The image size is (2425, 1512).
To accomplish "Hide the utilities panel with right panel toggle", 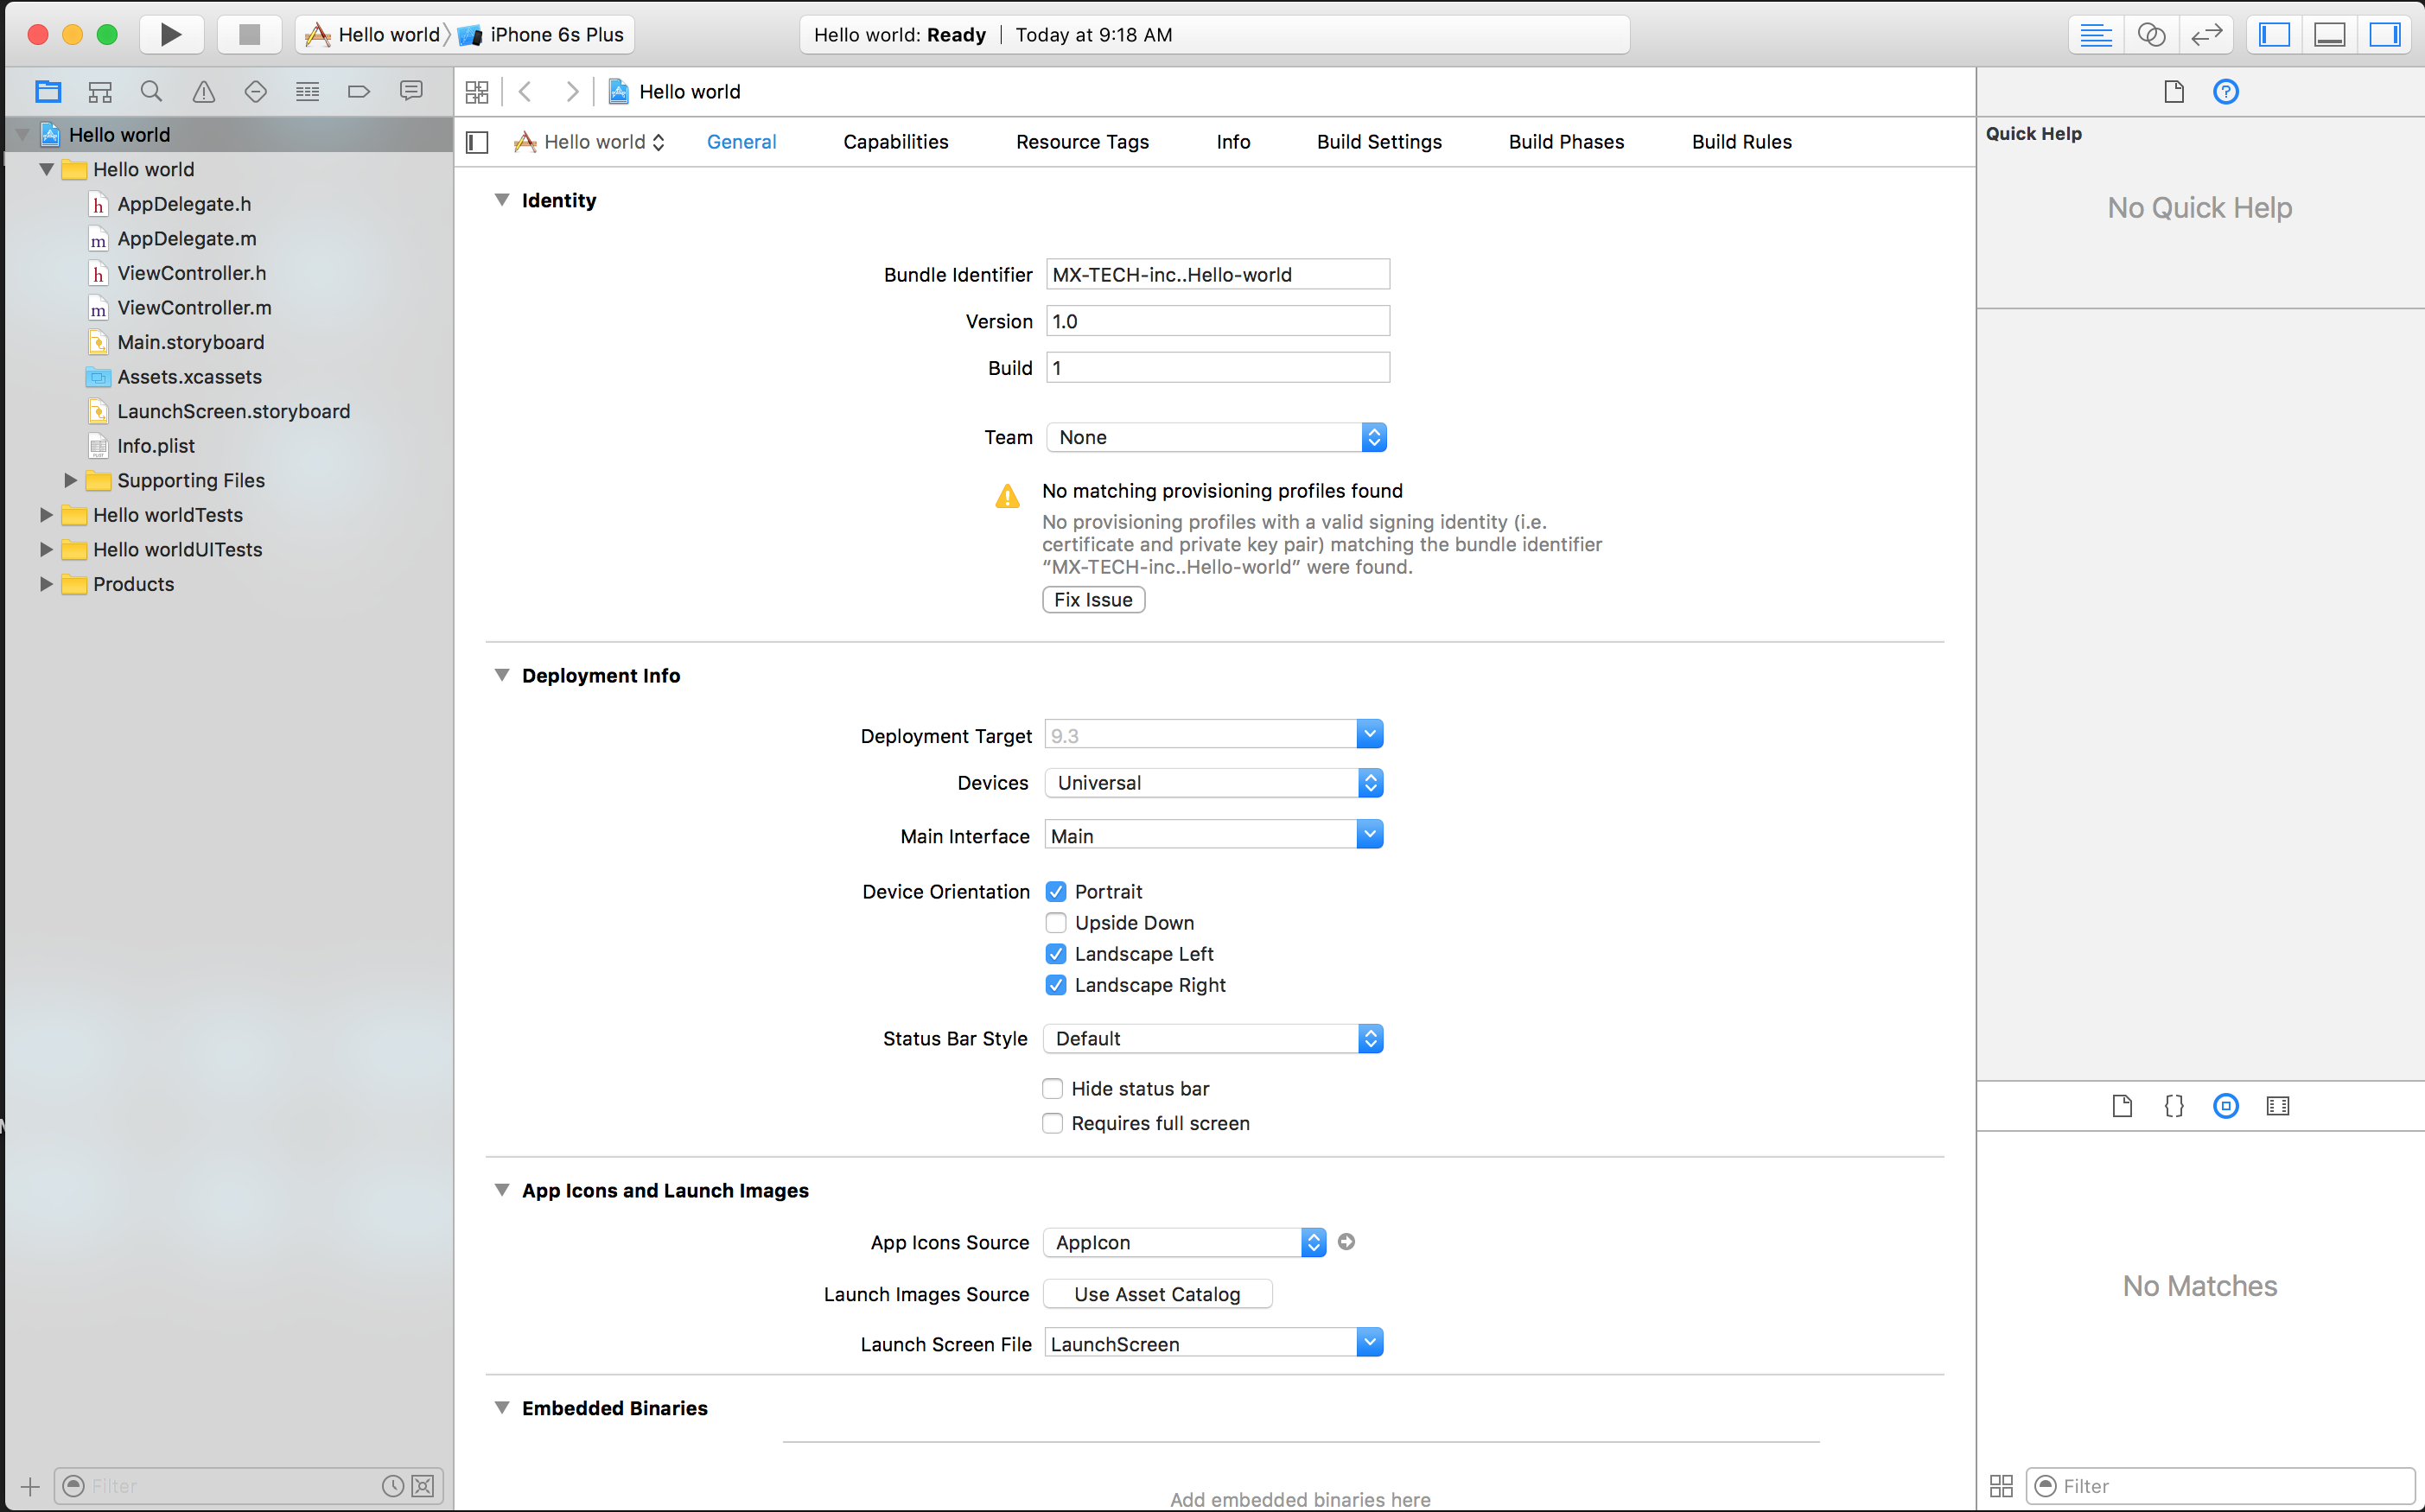I will (x=2385, y=34).
